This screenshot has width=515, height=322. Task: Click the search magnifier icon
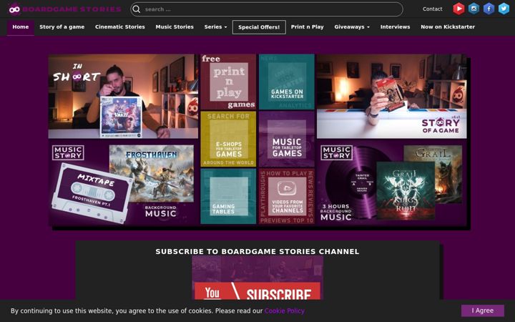coord(137,9)
